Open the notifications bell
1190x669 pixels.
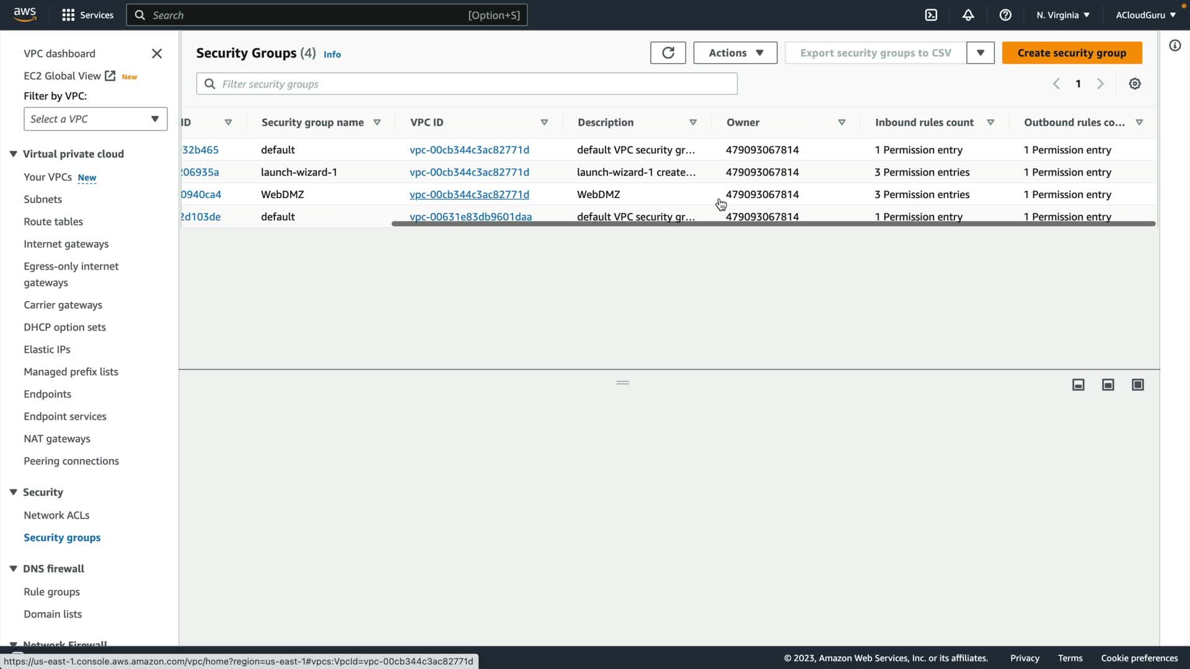click(968, 15)
